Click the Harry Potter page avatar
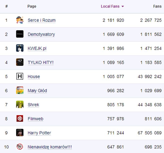The width and height of the screenshot is (164, 153). [x=20, y=133]
